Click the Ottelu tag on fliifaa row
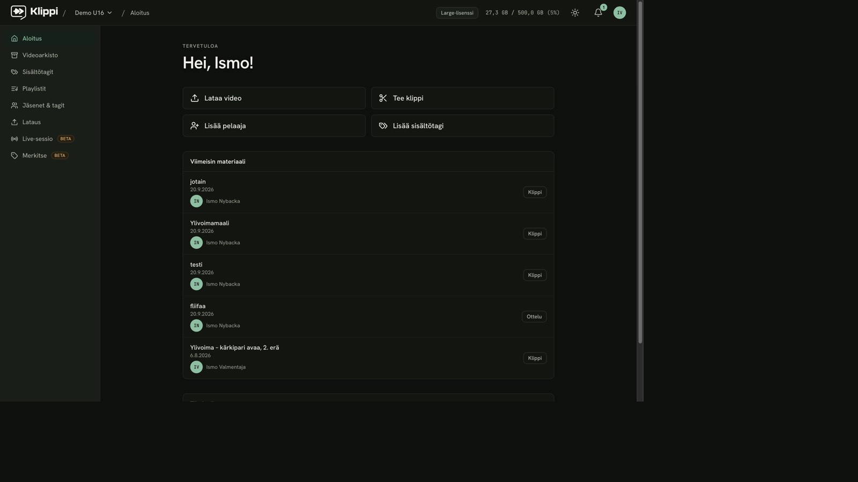The image size is (858, 482). pos(534,317)
